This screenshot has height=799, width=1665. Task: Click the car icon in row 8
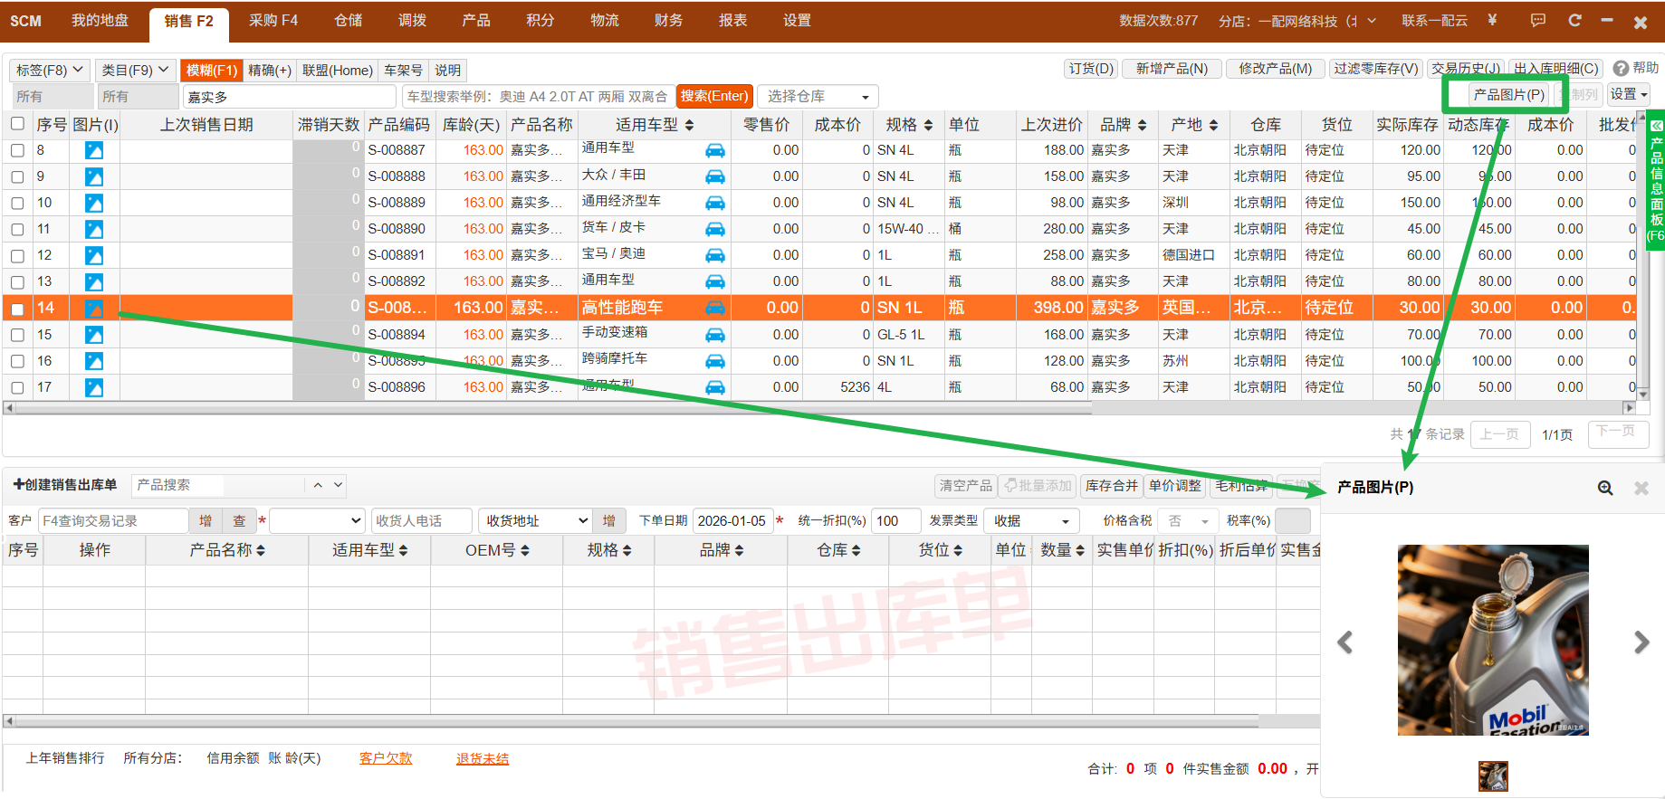[x=714, y=151]
